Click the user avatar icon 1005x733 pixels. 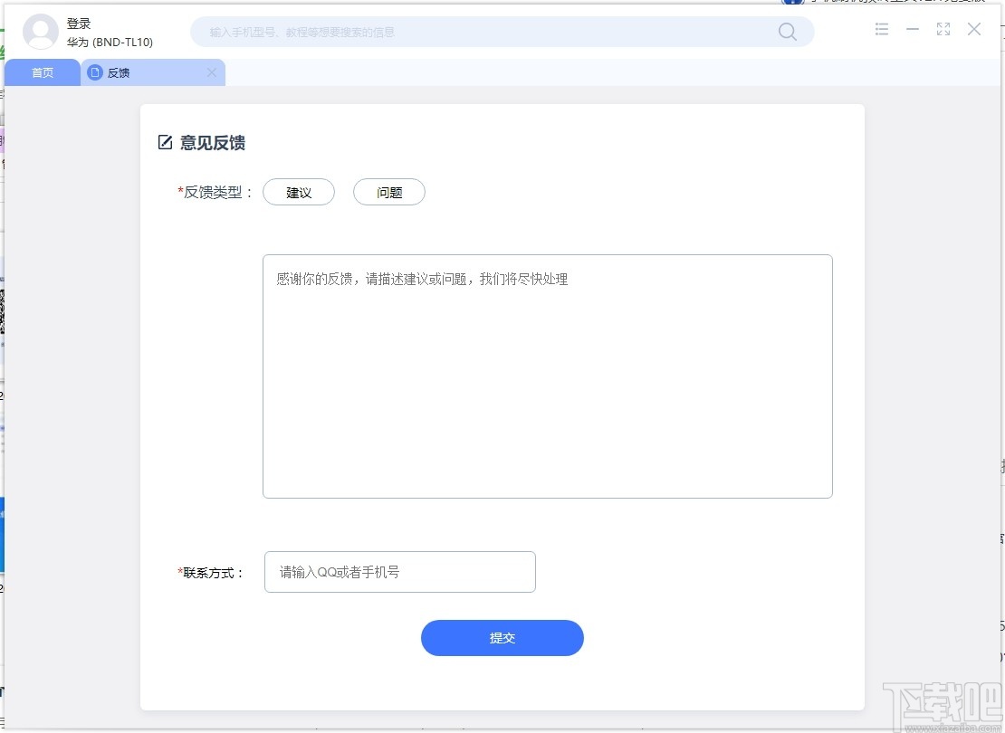(41, 32)
